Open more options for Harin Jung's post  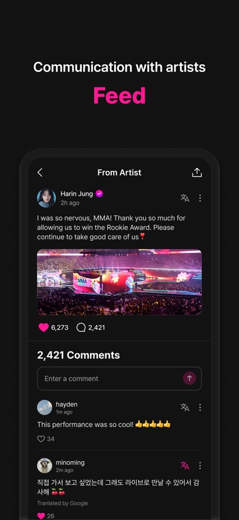click(200, 198)
